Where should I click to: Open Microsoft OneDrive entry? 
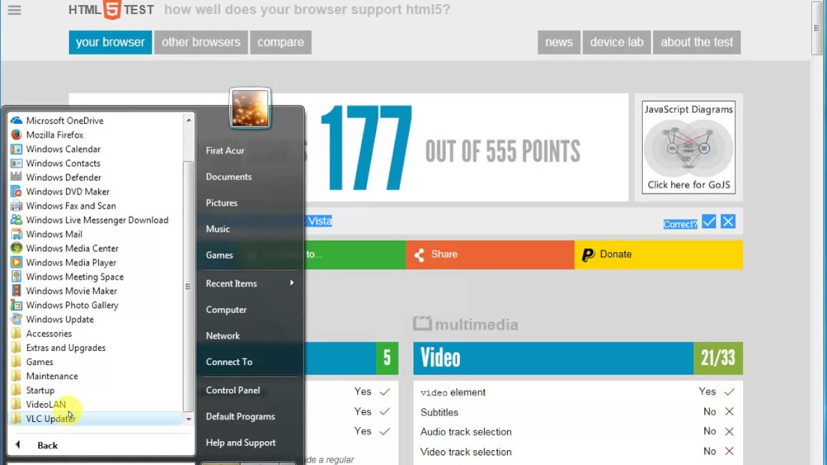(65, 121)
